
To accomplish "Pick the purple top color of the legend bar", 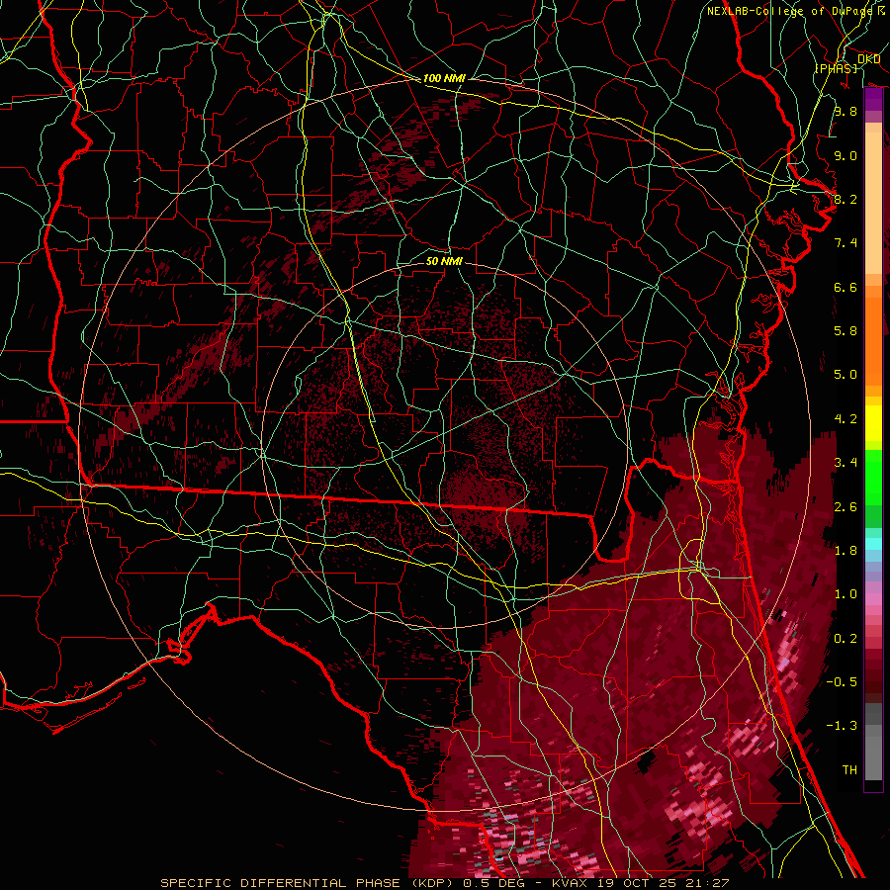I will click(873, 99).
